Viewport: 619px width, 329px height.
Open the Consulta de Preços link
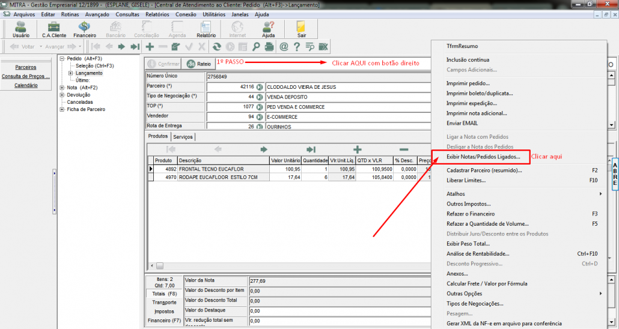click(x=25, y=76)
